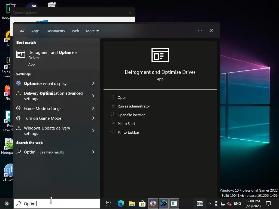Click the taskbar double-arrow overflow icon

(7, 204)
